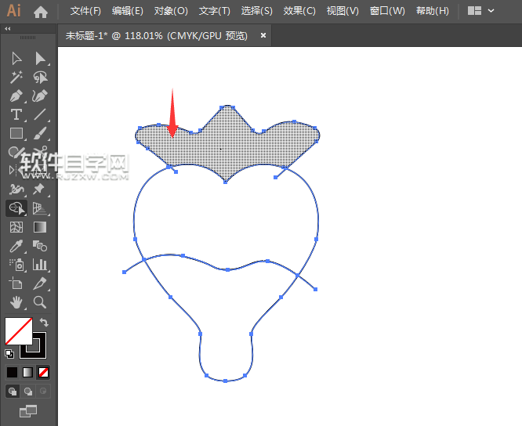522x426 pixels.
Task: Select the Magic Wand tool
Action: click(16, 78)
